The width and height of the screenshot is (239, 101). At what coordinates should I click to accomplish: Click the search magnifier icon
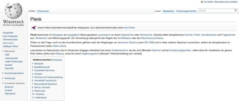point(236,10)
